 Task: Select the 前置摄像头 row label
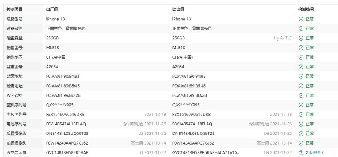coord(17,143)
